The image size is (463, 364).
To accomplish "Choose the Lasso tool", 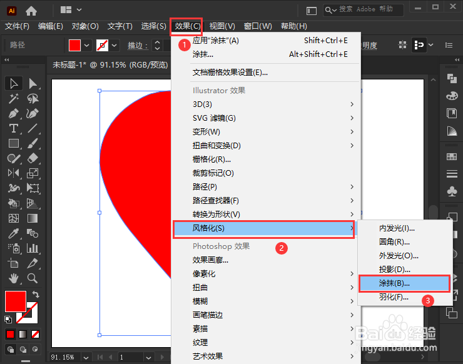I will 33,99.
